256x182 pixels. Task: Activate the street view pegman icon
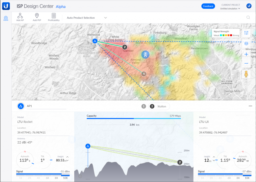[246, 74]
